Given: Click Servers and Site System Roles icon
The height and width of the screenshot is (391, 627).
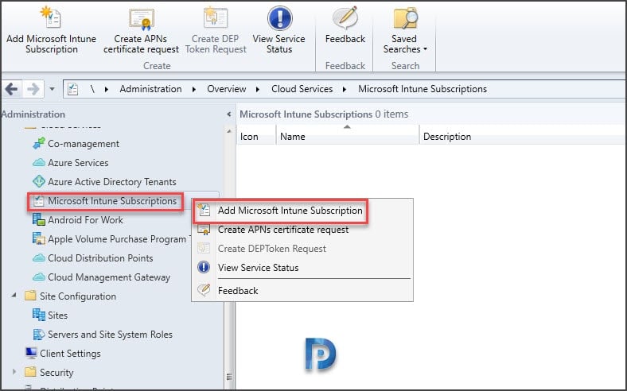Looking at the screenshot, I should 39,334.
